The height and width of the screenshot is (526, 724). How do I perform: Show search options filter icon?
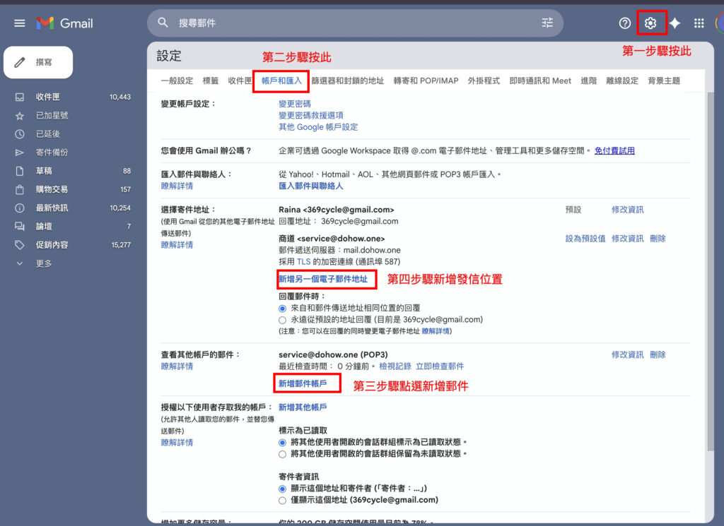coord(547,23)
